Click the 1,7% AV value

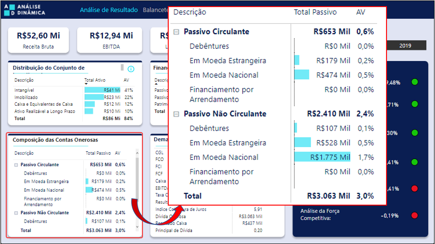tap(366, 157)
